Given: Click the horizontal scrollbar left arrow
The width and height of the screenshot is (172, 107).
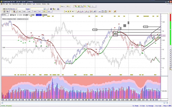Looking at the screenshot, I should (2, 103).
